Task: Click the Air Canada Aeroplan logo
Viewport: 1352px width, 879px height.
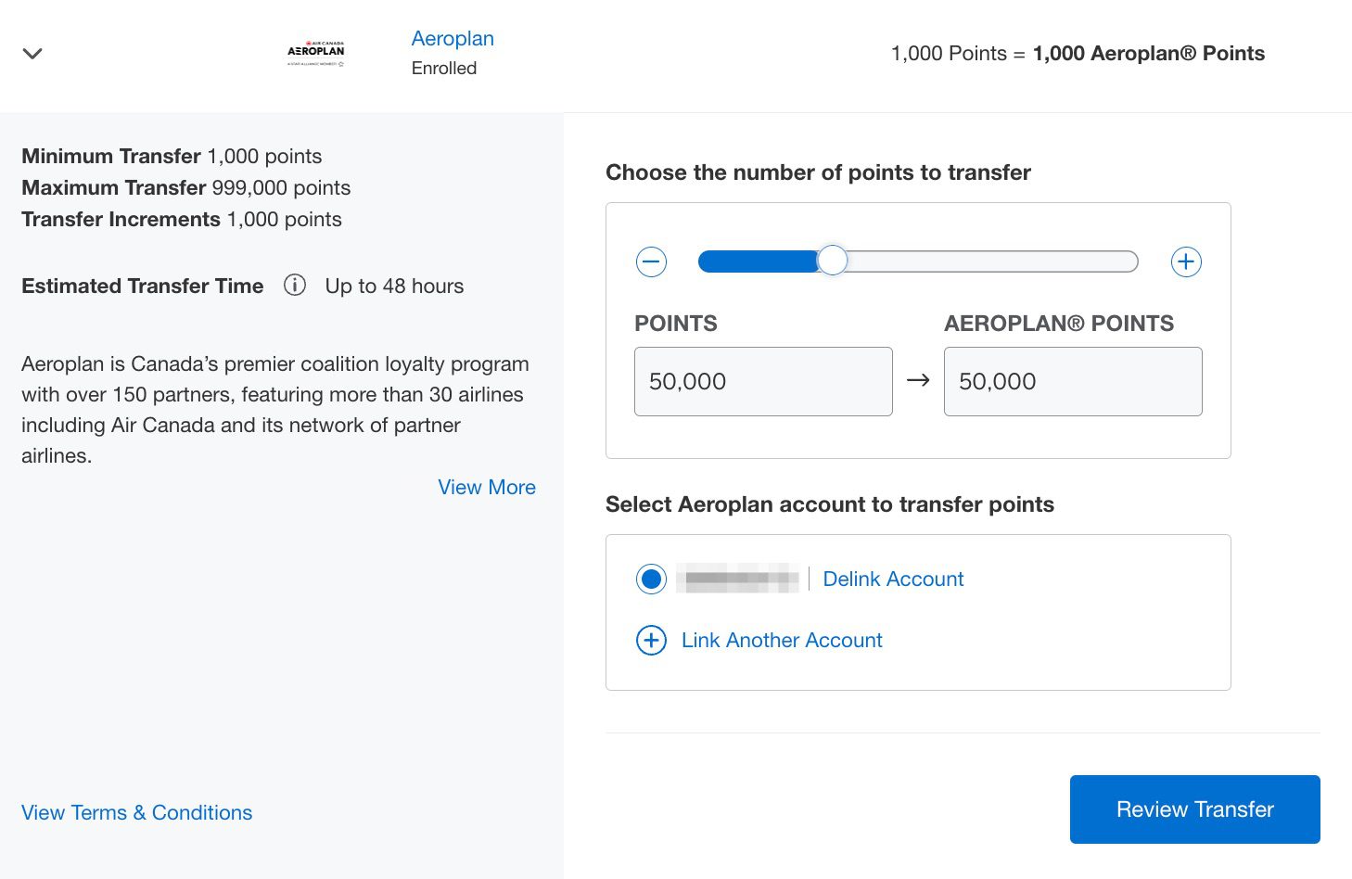Action: coord(315,53)
